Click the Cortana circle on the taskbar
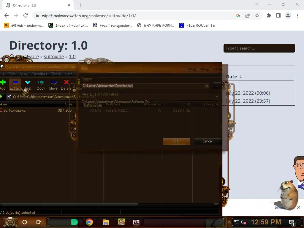Image resolution: width=304 pixels, height=228 pixels. (25, 222)
